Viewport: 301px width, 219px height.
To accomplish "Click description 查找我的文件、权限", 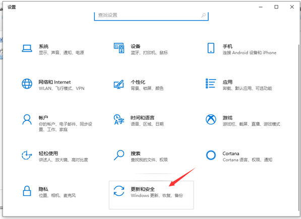I will coord(149,160).
